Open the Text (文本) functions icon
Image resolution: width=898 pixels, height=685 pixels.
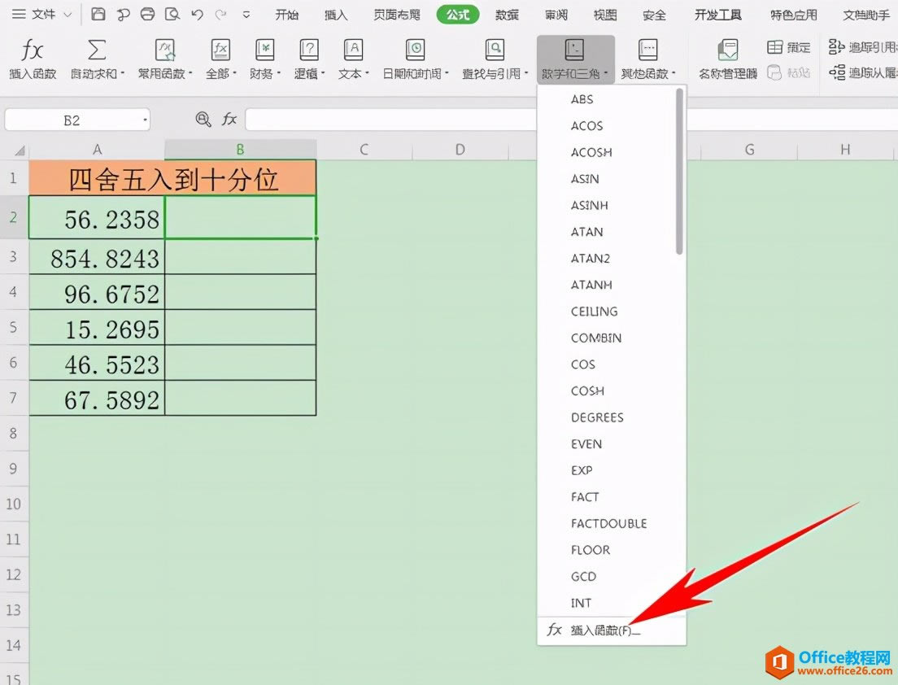(x=353, y=50)
